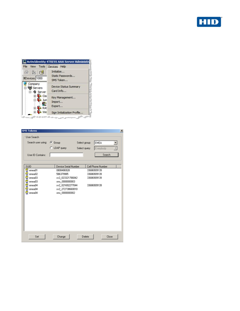Screen dimensions: 240x311
Task: Click the Jun gate key icon
Action: [39, 100]
